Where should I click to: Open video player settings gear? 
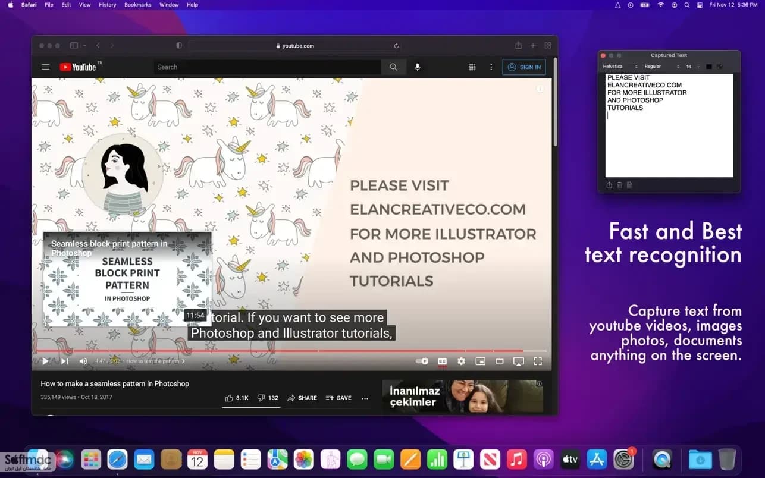[x=461, y=361]
